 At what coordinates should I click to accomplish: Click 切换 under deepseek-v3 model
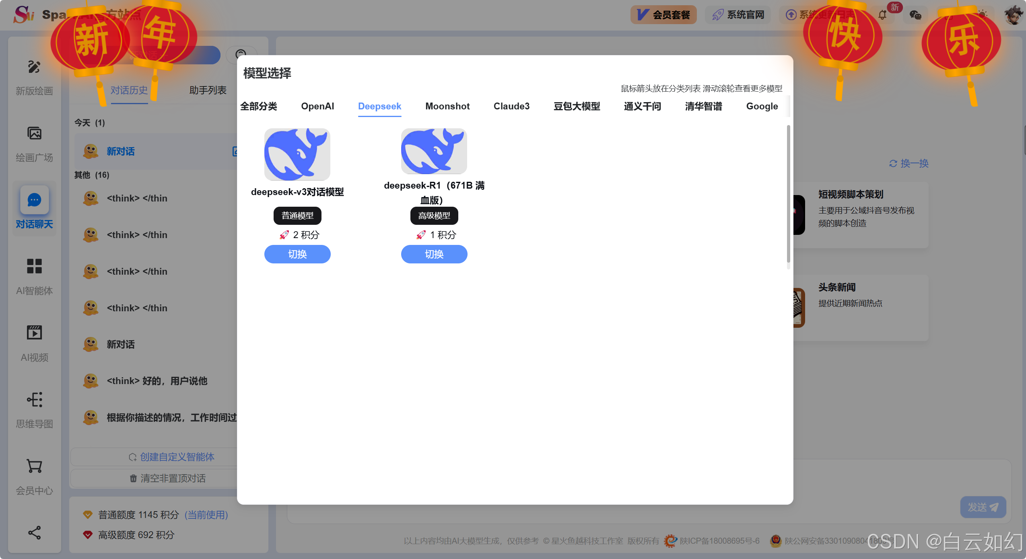pyautogui.click(x=297, y=254)
